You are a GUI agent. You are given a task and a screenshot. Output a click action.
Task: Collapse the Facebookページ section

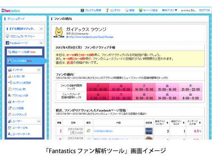click(x=41, y=43)
